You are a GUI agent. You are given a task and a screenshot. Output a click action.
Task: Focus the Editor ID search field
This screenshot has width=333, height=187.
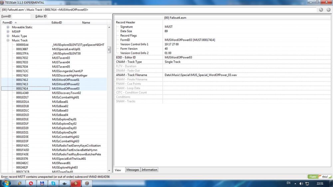click(x=80, y=16)
